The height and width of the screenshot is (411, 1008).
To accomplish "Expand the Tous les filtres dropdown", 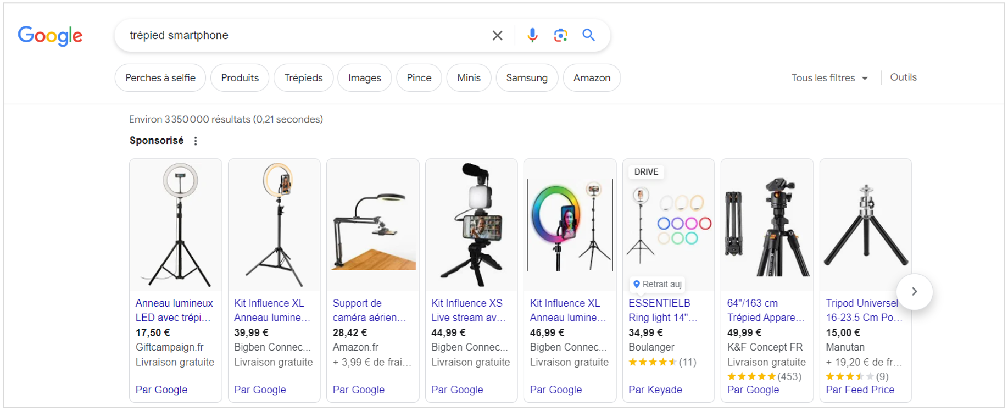I will (x=829, y=78).
